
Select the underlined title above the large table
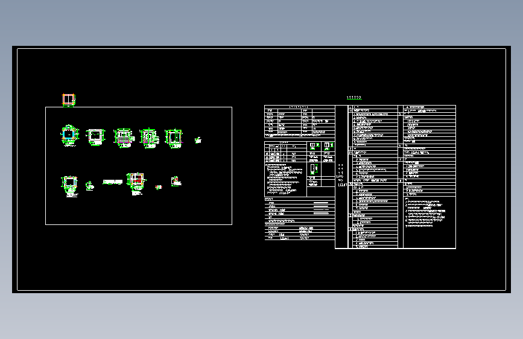(x=354, y=98)
